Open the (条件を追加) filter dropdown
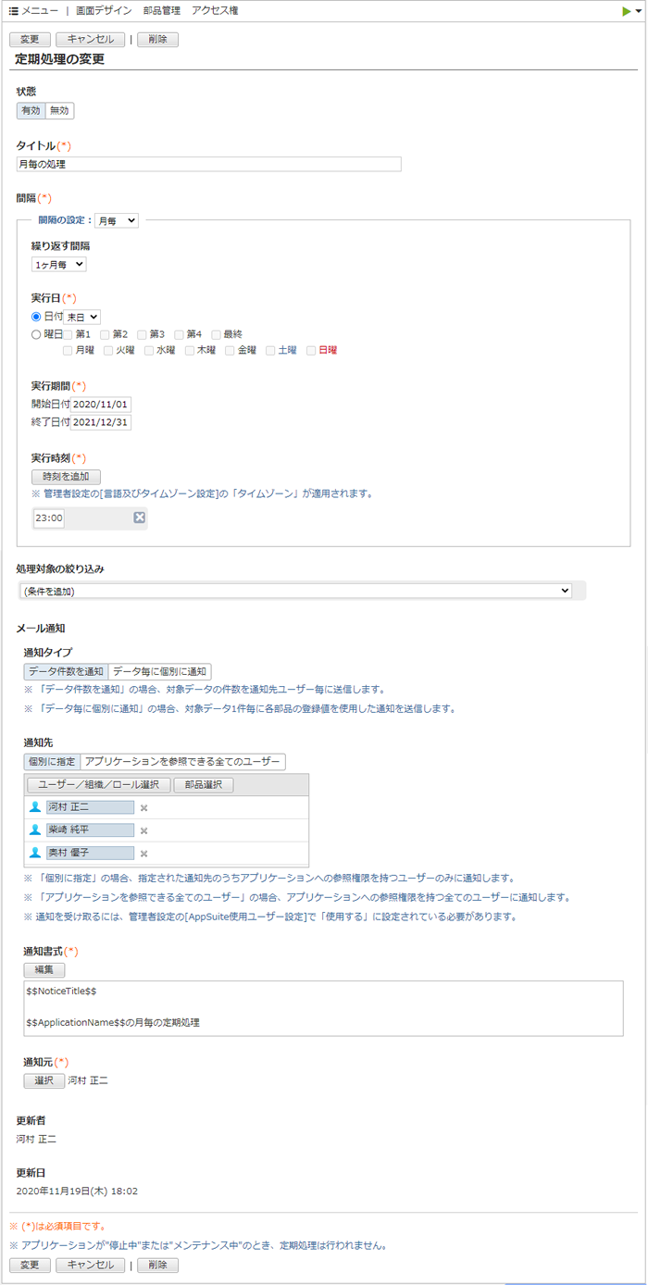 (x=295, y=591)
